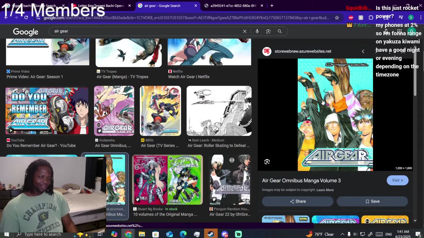Switch to tegami bachi Google Search tab
Viewport: 424px width, 238px height.
pos(34,6)
